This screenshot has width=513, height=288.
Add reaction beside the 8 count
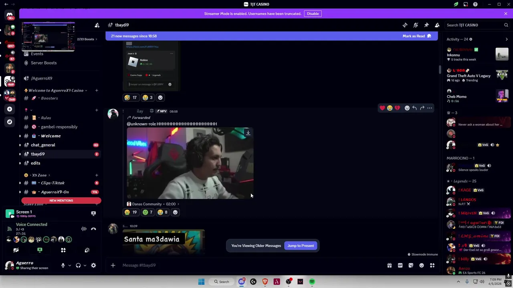point(175,212)
